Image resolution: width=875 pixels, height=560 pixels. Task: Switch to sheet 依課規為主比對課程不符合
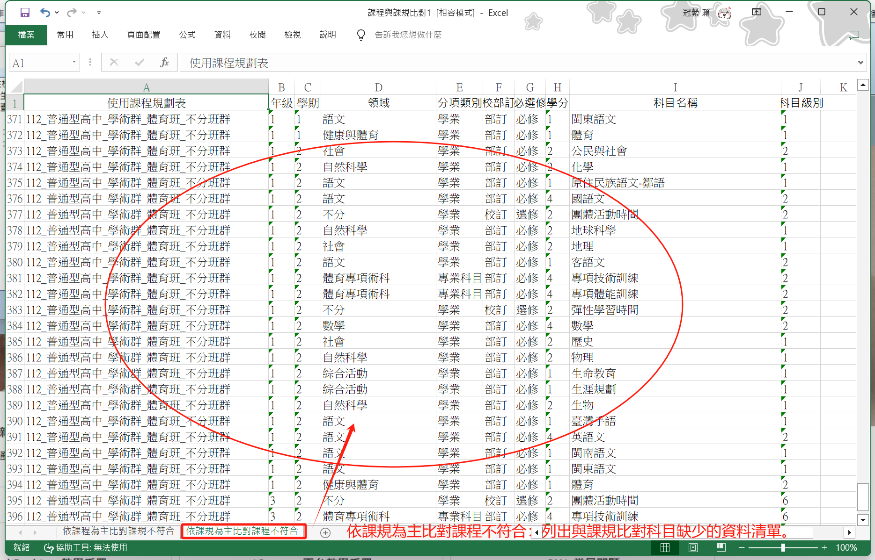click(x=243, y=531)
